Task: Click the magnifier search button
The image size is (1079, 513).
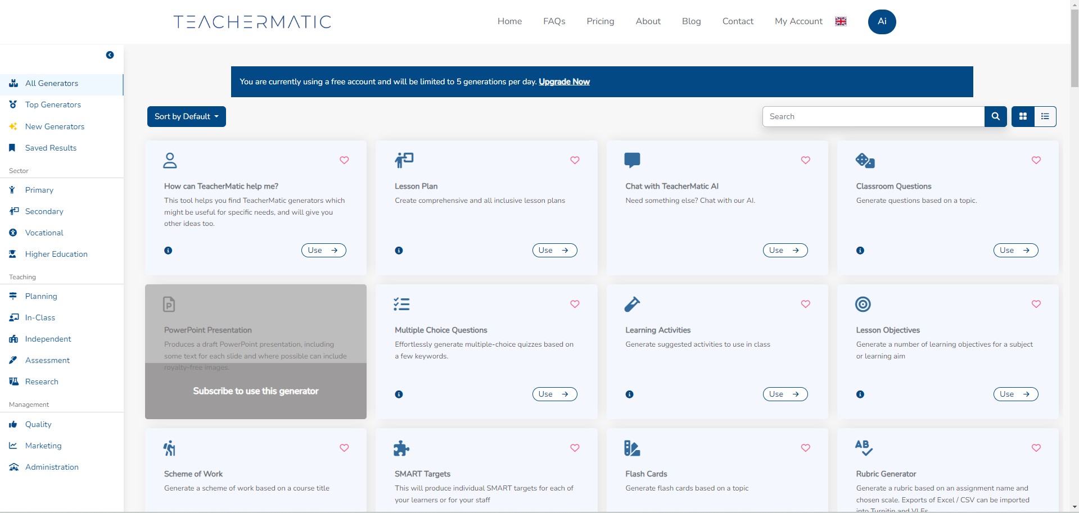Action: 995,116
